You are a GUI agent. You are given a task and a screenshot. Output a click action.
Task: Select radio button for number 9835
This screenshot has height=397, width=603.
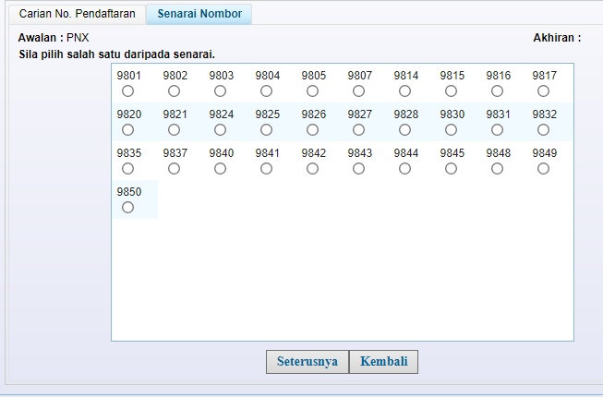[x=127, y=169]
